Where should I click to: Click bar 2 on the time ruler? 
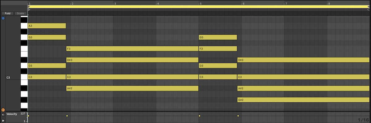[72, 3]
